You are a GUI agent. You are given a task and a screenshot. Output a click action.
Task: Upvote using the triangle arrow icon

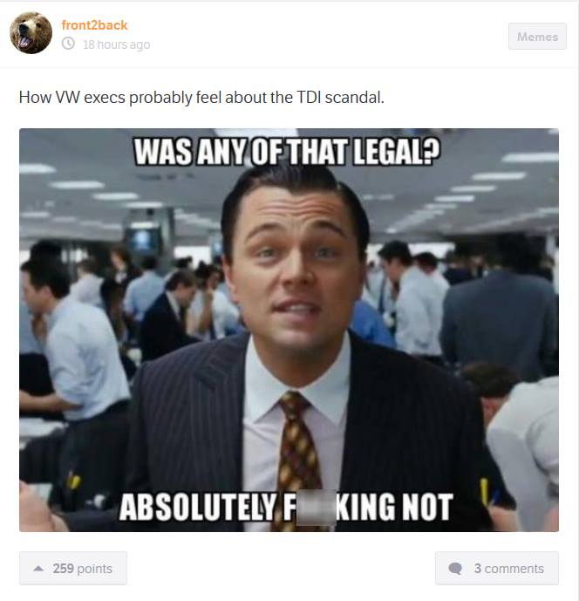pyautogui.click(x=38, y=569)
